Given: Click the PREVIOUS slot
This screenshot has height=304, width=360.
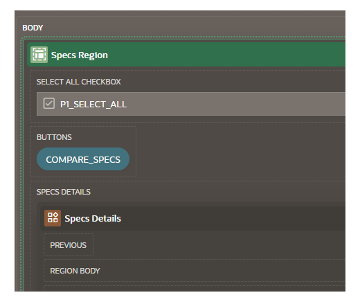Looking at the screenshot, I should (x=69, y=245).
